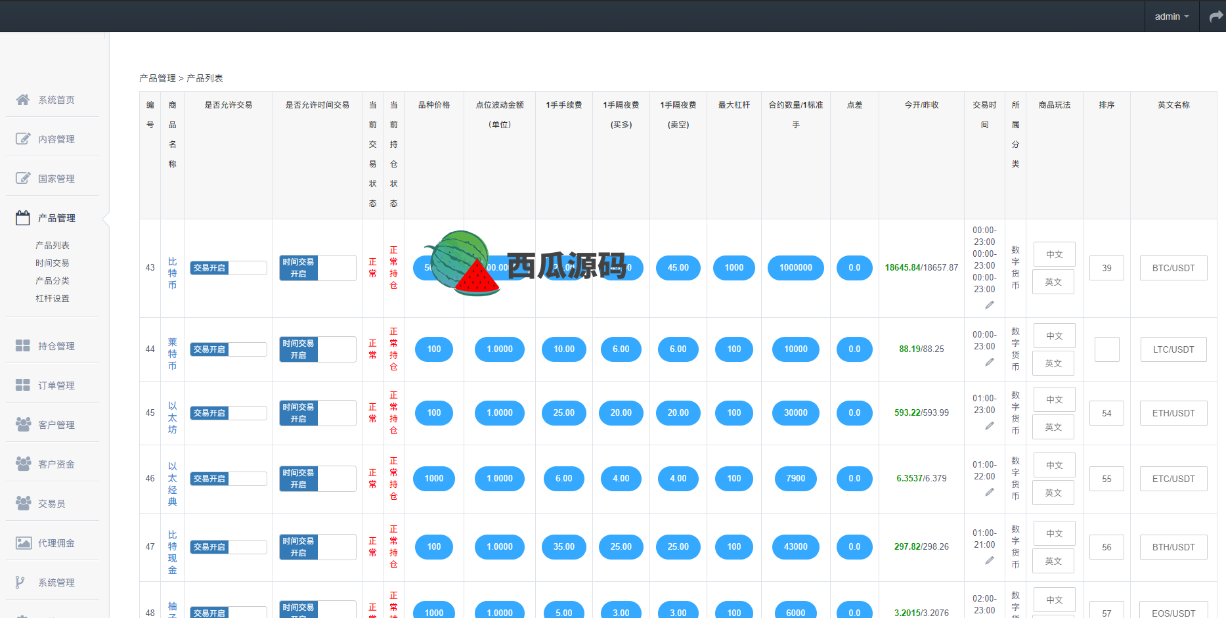Open 杠杆设置 submenu item
This screenshot has width=1226, height=618.
click(x=53, y=298)
